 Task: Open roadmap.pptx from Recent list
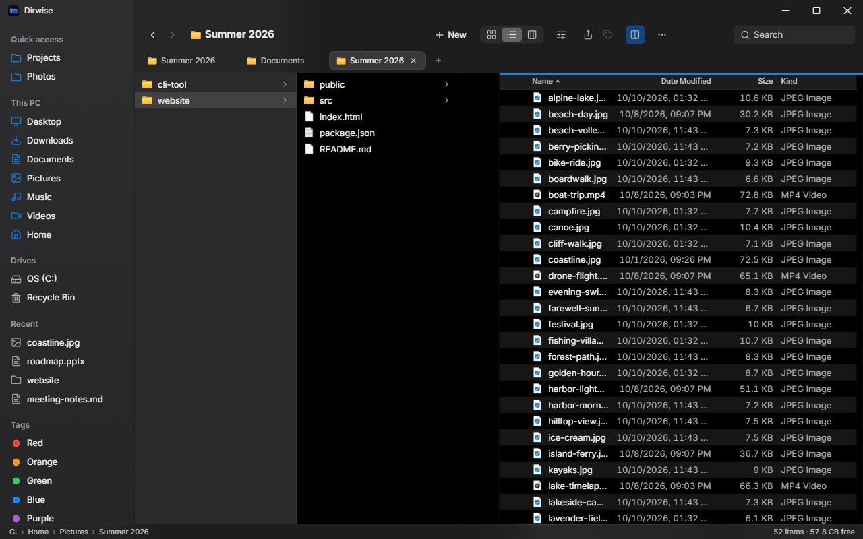[x=67, y=361]
